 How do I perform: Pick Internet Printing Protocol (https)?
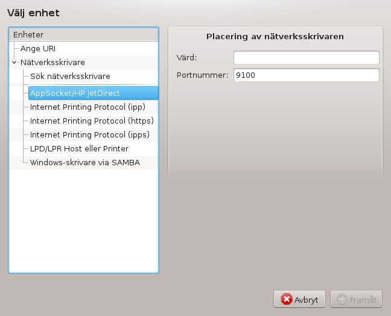coord(92,121)
